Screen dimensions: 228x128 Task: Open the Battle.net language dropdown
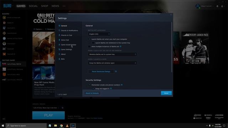point(99,34)
